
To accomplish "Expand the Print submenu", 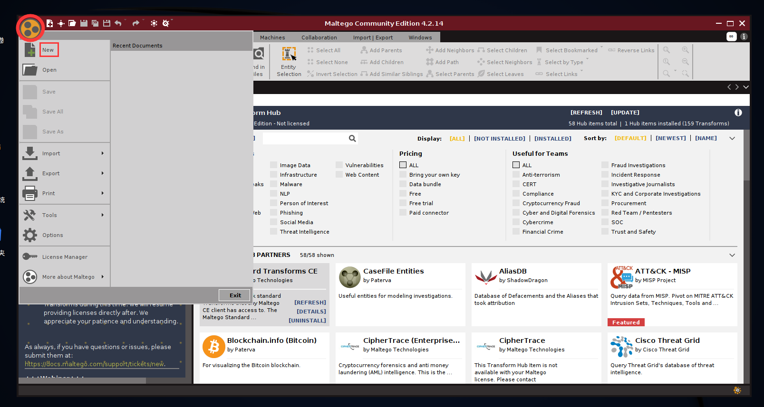I will (65, 193).
